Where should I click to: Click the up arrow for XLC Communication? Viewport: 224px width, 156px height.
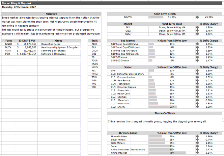point(197,77)
